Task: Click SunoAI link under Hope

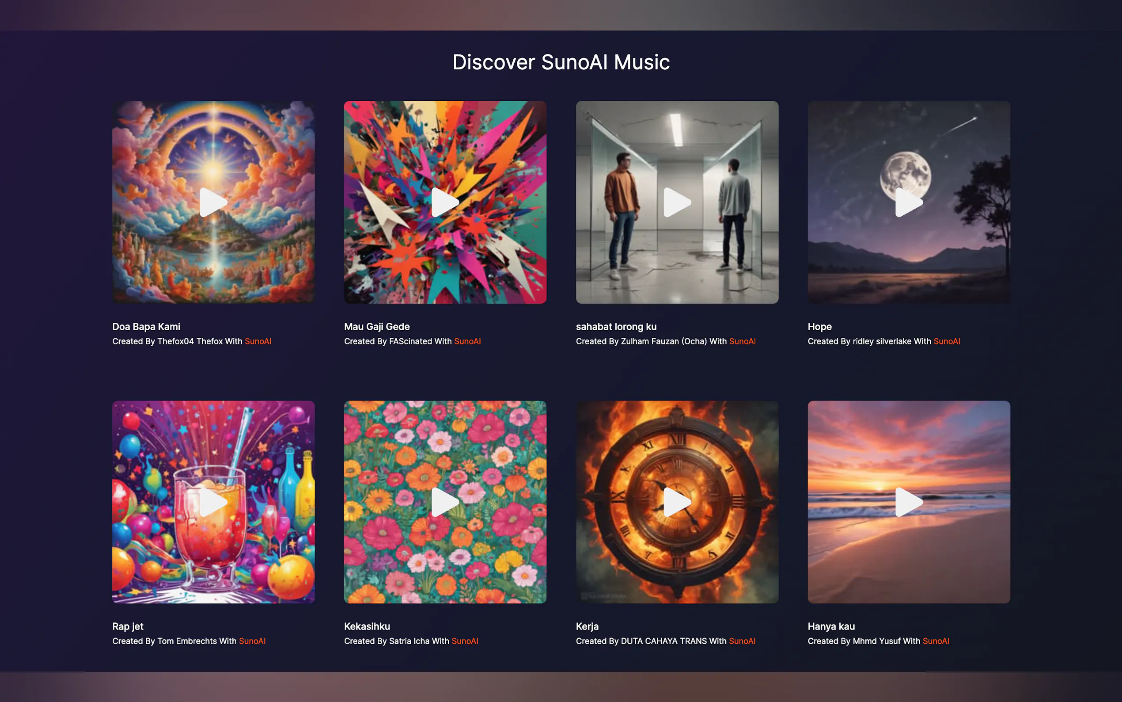Action: 947,341
